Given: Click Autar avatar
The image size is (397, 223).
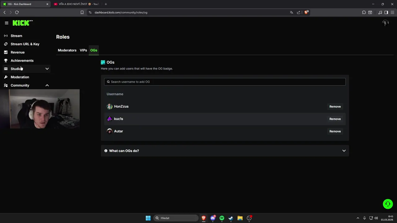Looking at the screenshot, I should 109,131.
